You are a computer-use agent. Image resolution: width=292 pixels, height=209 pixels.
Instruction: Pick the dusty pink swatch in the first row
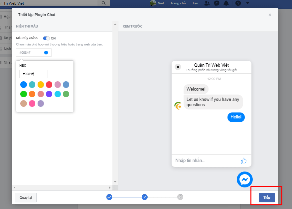(x=58, y=85)
